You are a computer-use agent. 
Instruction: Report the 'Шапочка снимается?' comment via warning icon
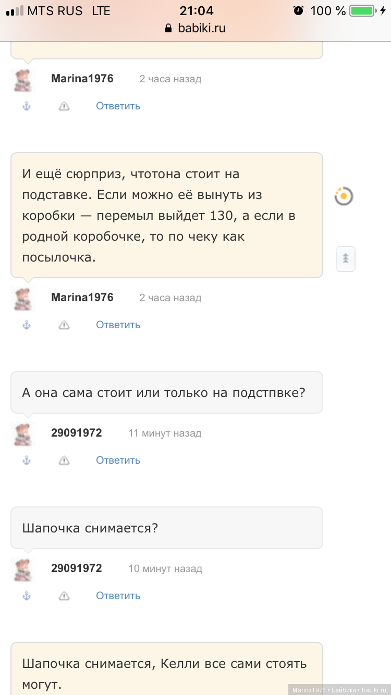tap(64, 595)
